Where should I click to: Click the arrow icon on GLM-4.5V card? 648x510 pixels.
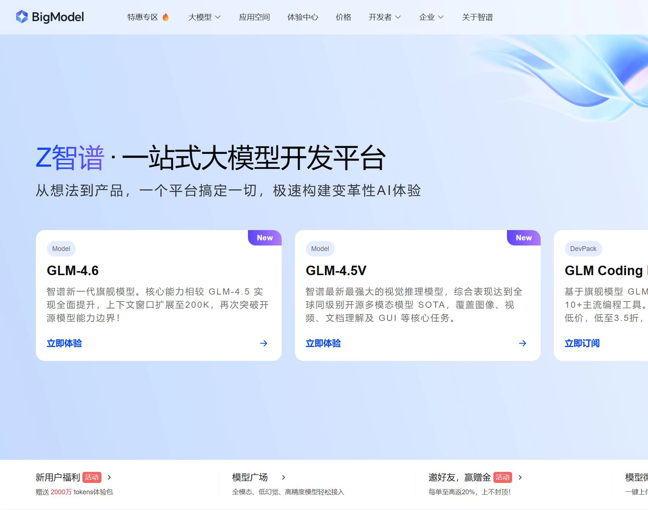click(x=522, y=343)
